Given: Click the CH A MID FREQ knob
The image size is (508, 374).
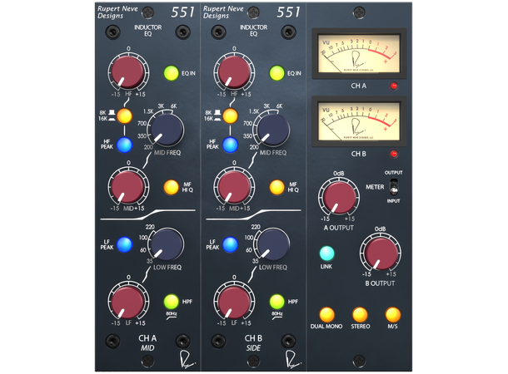Looking at the screenshot, I should (x=167, y=130).
